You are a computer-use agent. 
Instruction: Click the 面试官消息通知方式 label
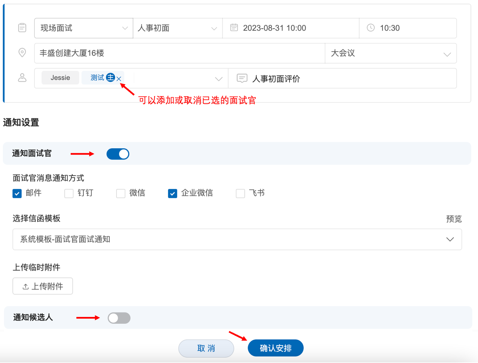coord(48,178)
